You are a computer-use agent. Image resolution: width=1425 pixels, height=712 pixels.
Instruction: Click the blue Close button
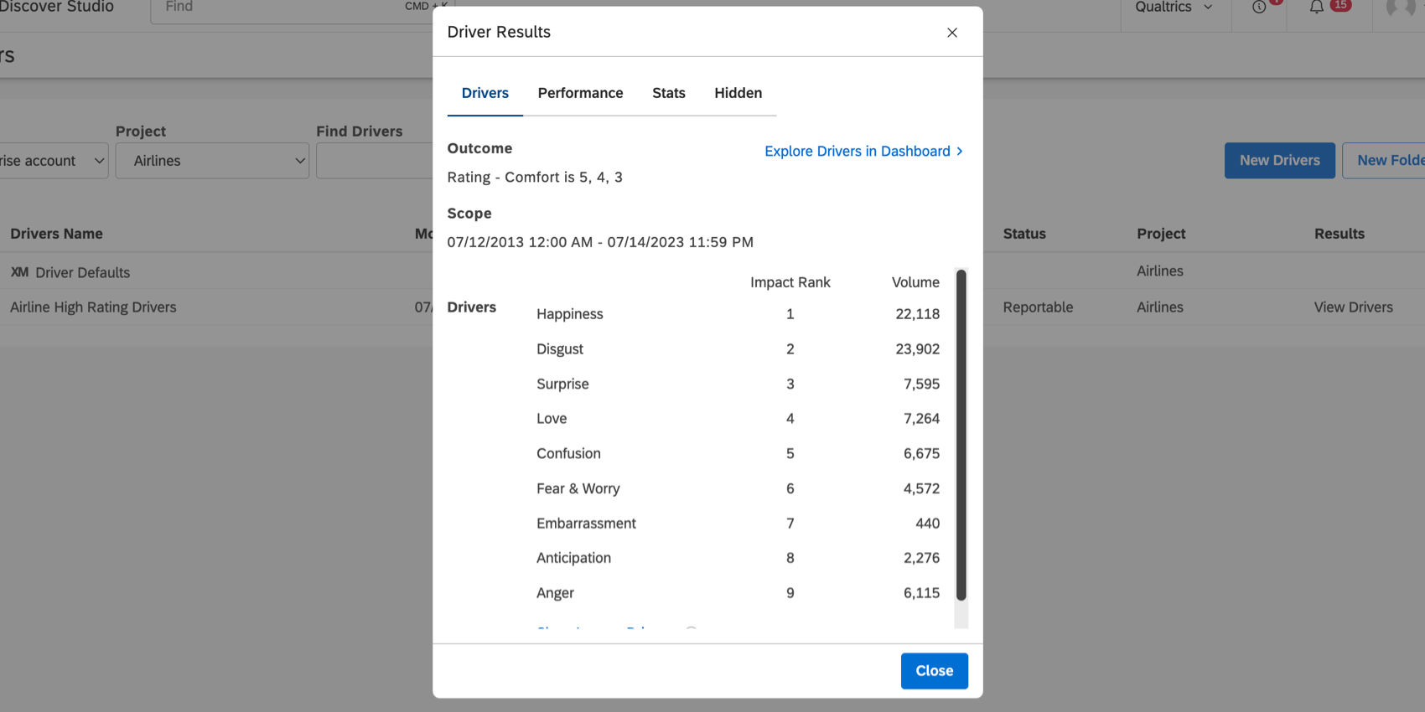coord(934,671)
